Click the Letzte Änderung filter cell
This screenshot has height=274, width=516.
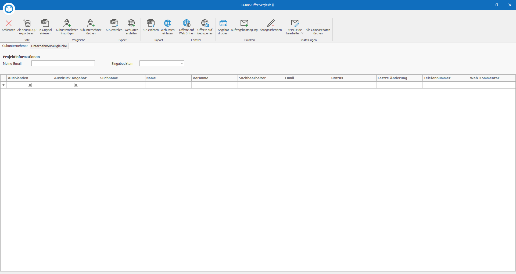(x=399, y=85)
